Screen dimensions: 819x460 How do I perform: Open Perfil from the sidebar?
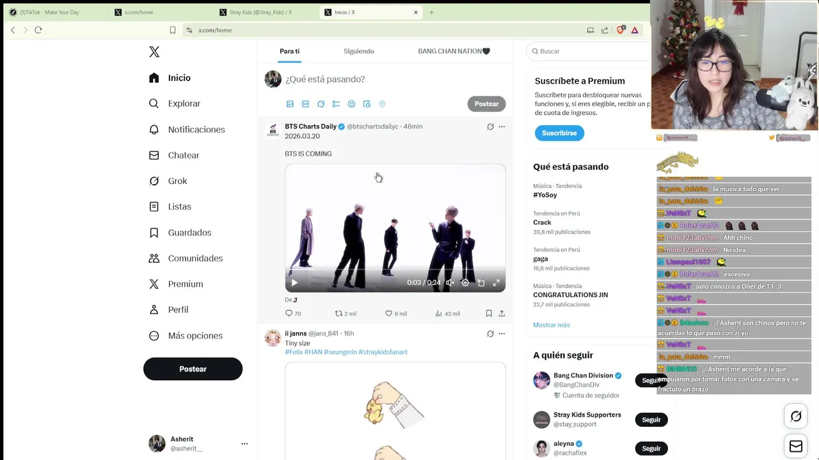click(x=168, y=310)
